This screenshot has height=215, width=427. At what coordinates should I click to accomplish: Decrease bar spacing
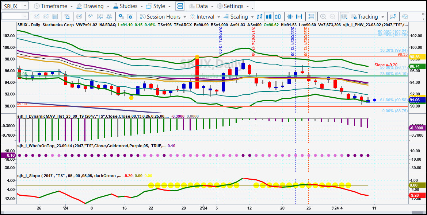pyautogui.click(x=290, y=16)
